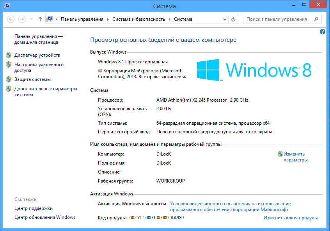
Task: Click shield icon beside 'Защита системы'
Action: coord(9,79)
